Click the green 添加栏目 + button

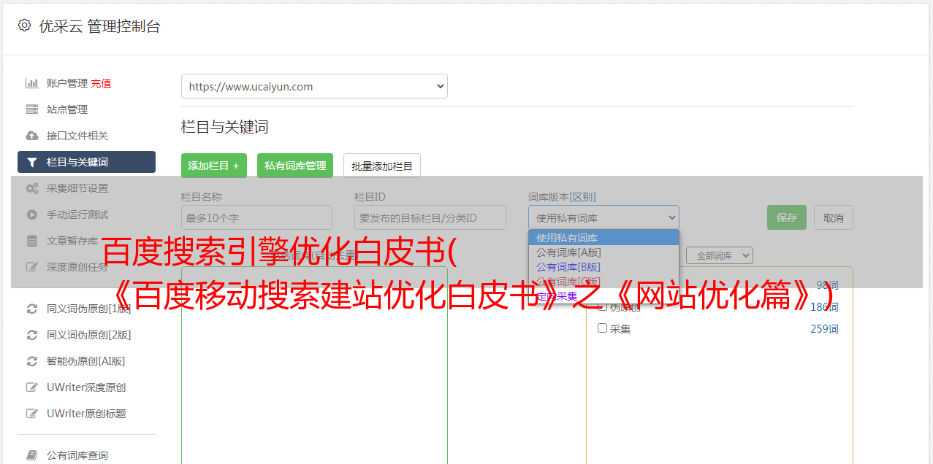point(214,166)
